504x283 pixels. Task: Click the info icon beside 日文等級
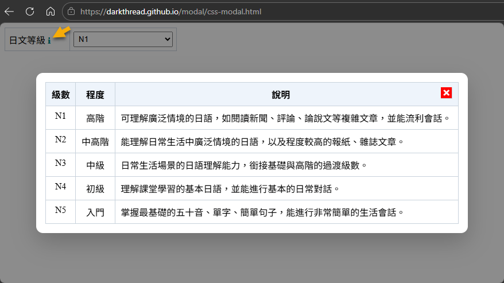49,41
